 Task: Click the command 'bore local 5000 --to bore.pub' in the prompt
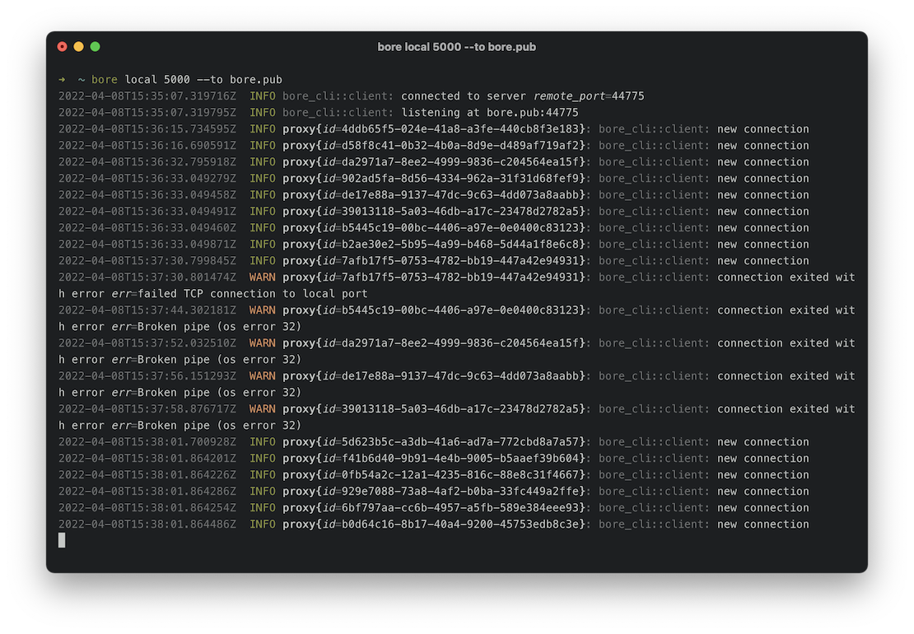(x=187, y=79)
